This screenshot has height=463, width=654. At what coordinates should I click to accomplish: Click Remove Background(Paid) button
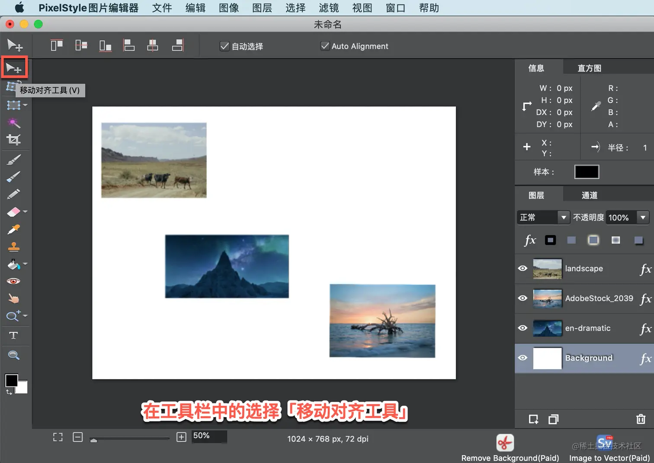coord(510,448)
